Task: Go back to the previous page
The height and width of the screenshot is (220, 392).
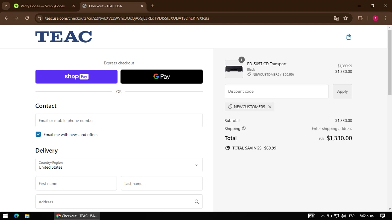Action: [x=7, y=18]
